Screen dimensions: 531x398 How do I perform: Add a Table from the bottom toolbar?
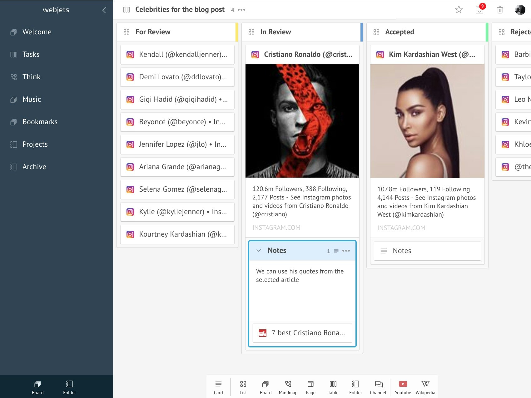[333, 387]
